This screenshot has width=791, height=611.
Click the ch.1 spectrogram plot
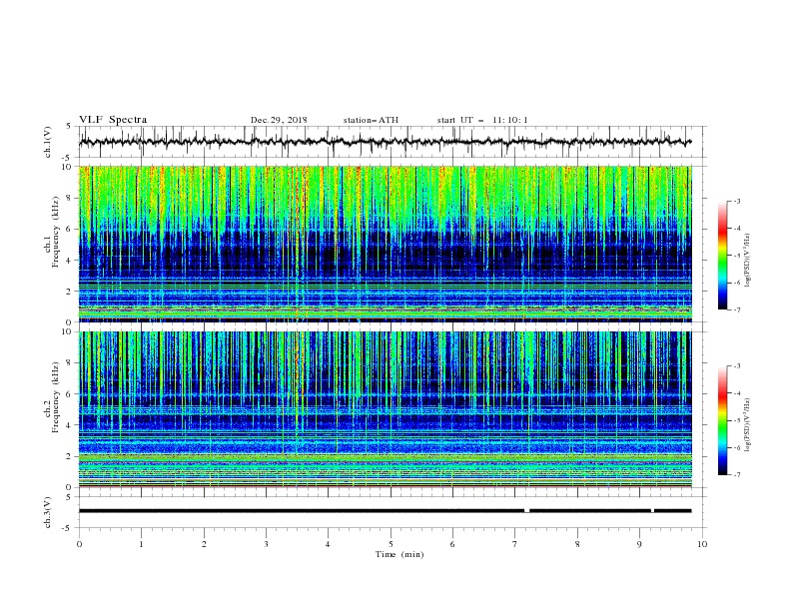[386, 244]
